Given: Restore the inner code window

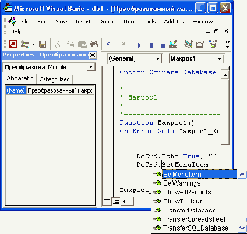Looking at the screenshot, I should [x=217, y=31].
